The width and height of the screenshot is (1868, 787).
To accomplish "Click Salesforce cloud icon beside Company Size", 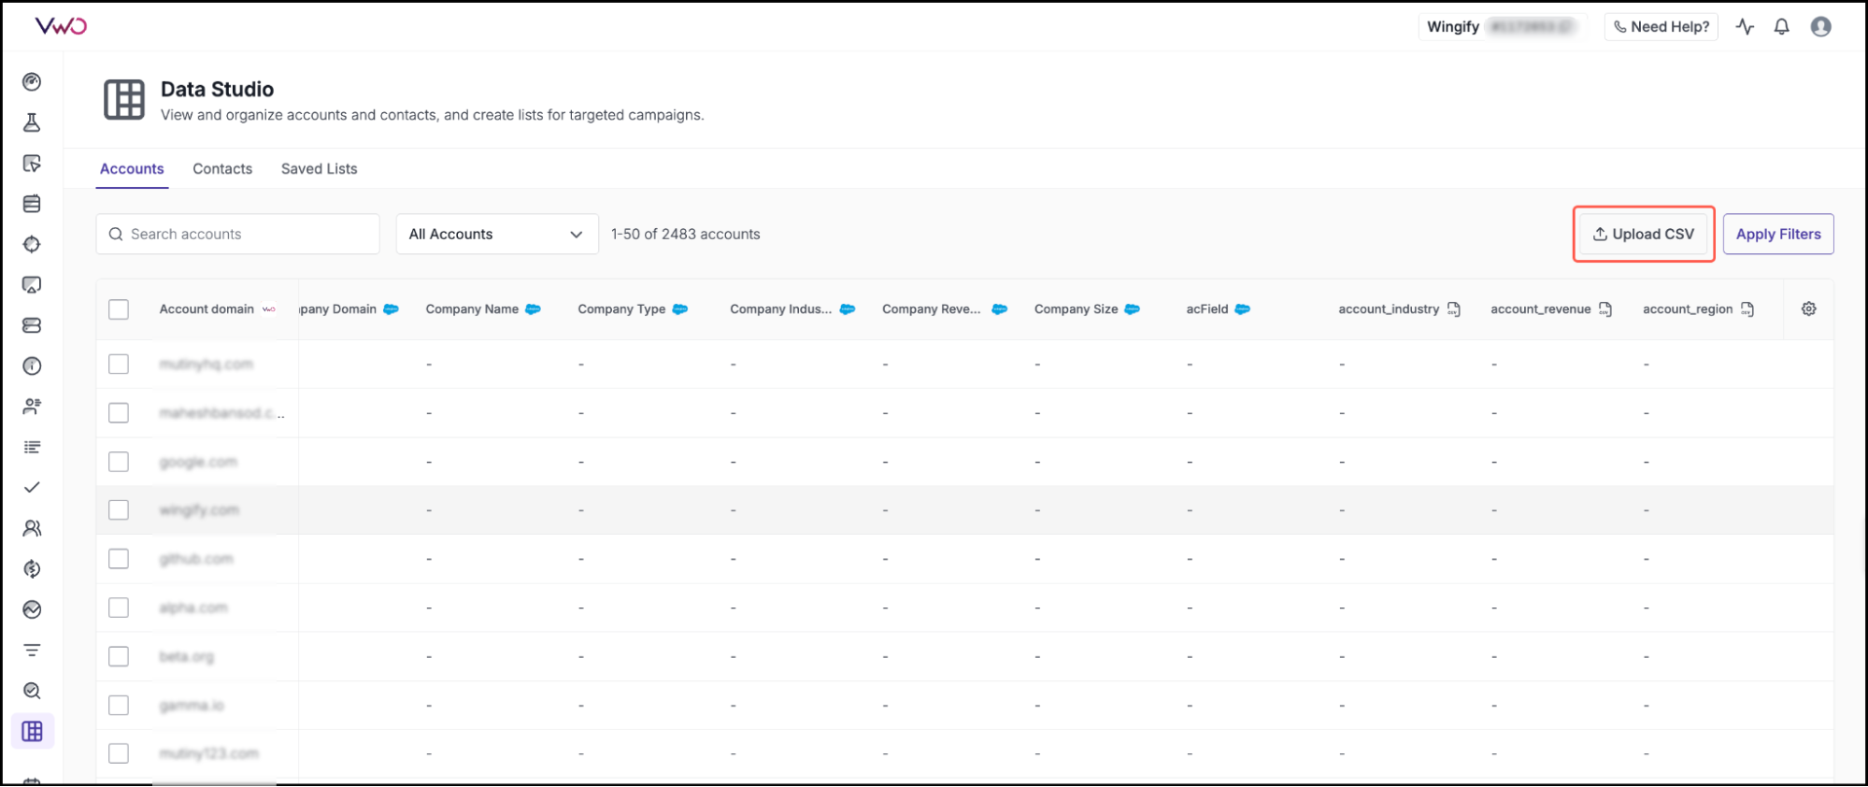I will (1133, 309).
